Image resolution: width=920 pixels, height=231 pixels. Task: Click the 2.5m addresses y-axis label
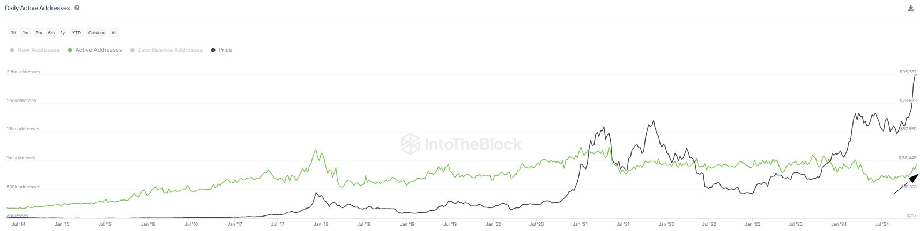click(x=23, y=72)
